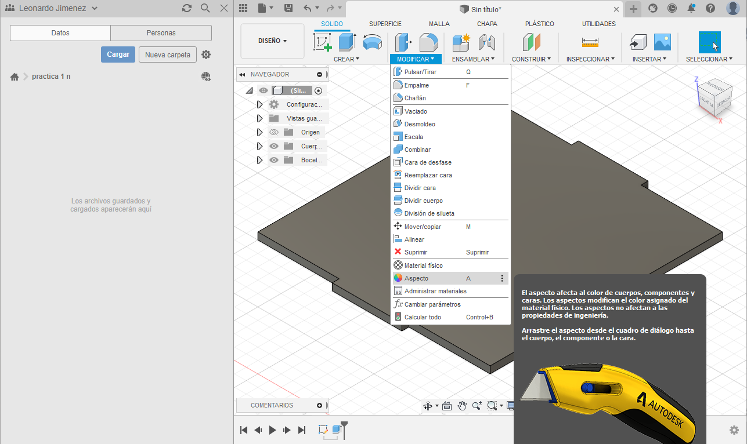Expand the Configuración node in the Navegador
The width and height of the screenshot is (747, 444).
pos(260,104)
